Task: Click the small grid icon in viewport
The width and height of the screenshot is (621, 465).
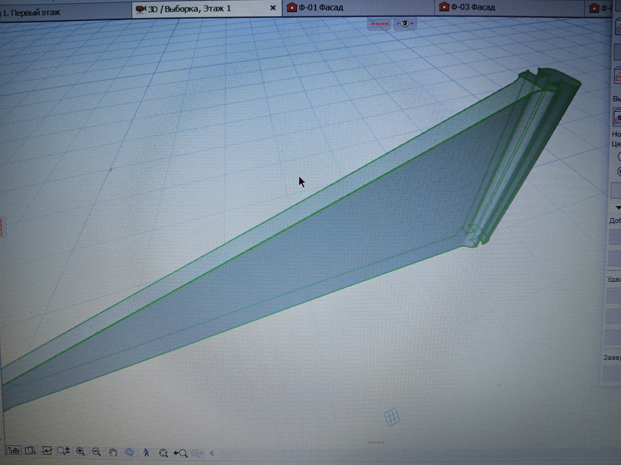Action: 392,417
